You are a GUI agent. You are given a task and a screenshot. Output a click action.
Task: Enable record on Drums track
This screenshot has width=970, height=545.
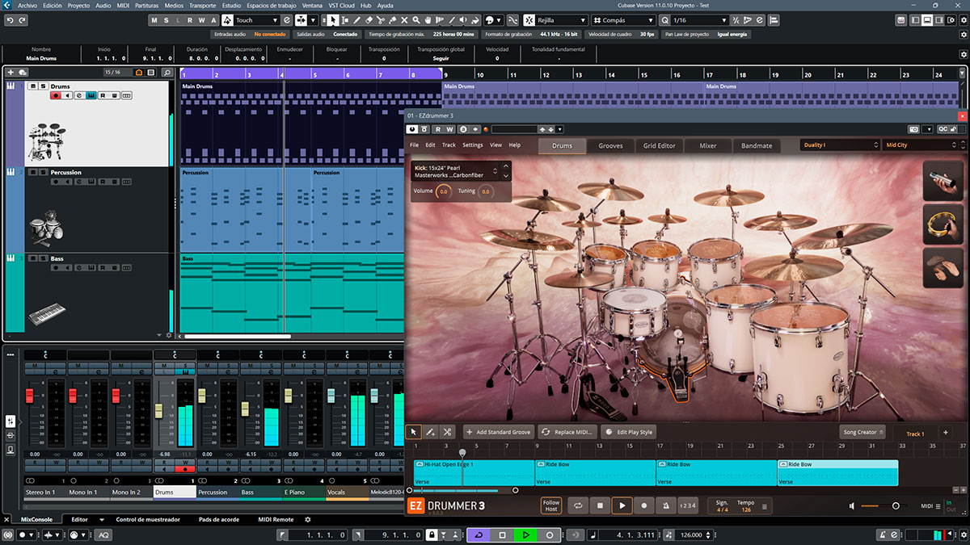click(x=56, y=95)
